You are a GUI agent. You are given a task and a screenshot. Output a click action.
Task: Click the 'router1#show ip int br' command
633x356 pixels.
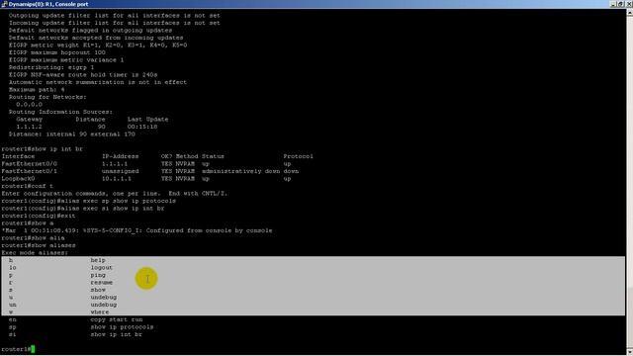click(x=42, y=149)
